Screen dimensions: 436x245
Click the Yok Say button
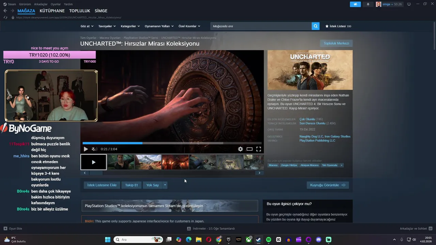(153, 185)
